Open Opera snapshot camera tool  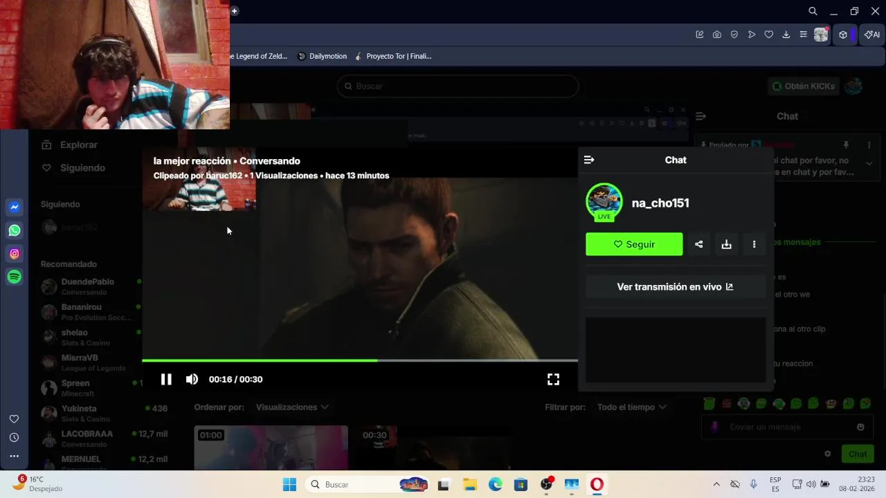coord(717,35)
